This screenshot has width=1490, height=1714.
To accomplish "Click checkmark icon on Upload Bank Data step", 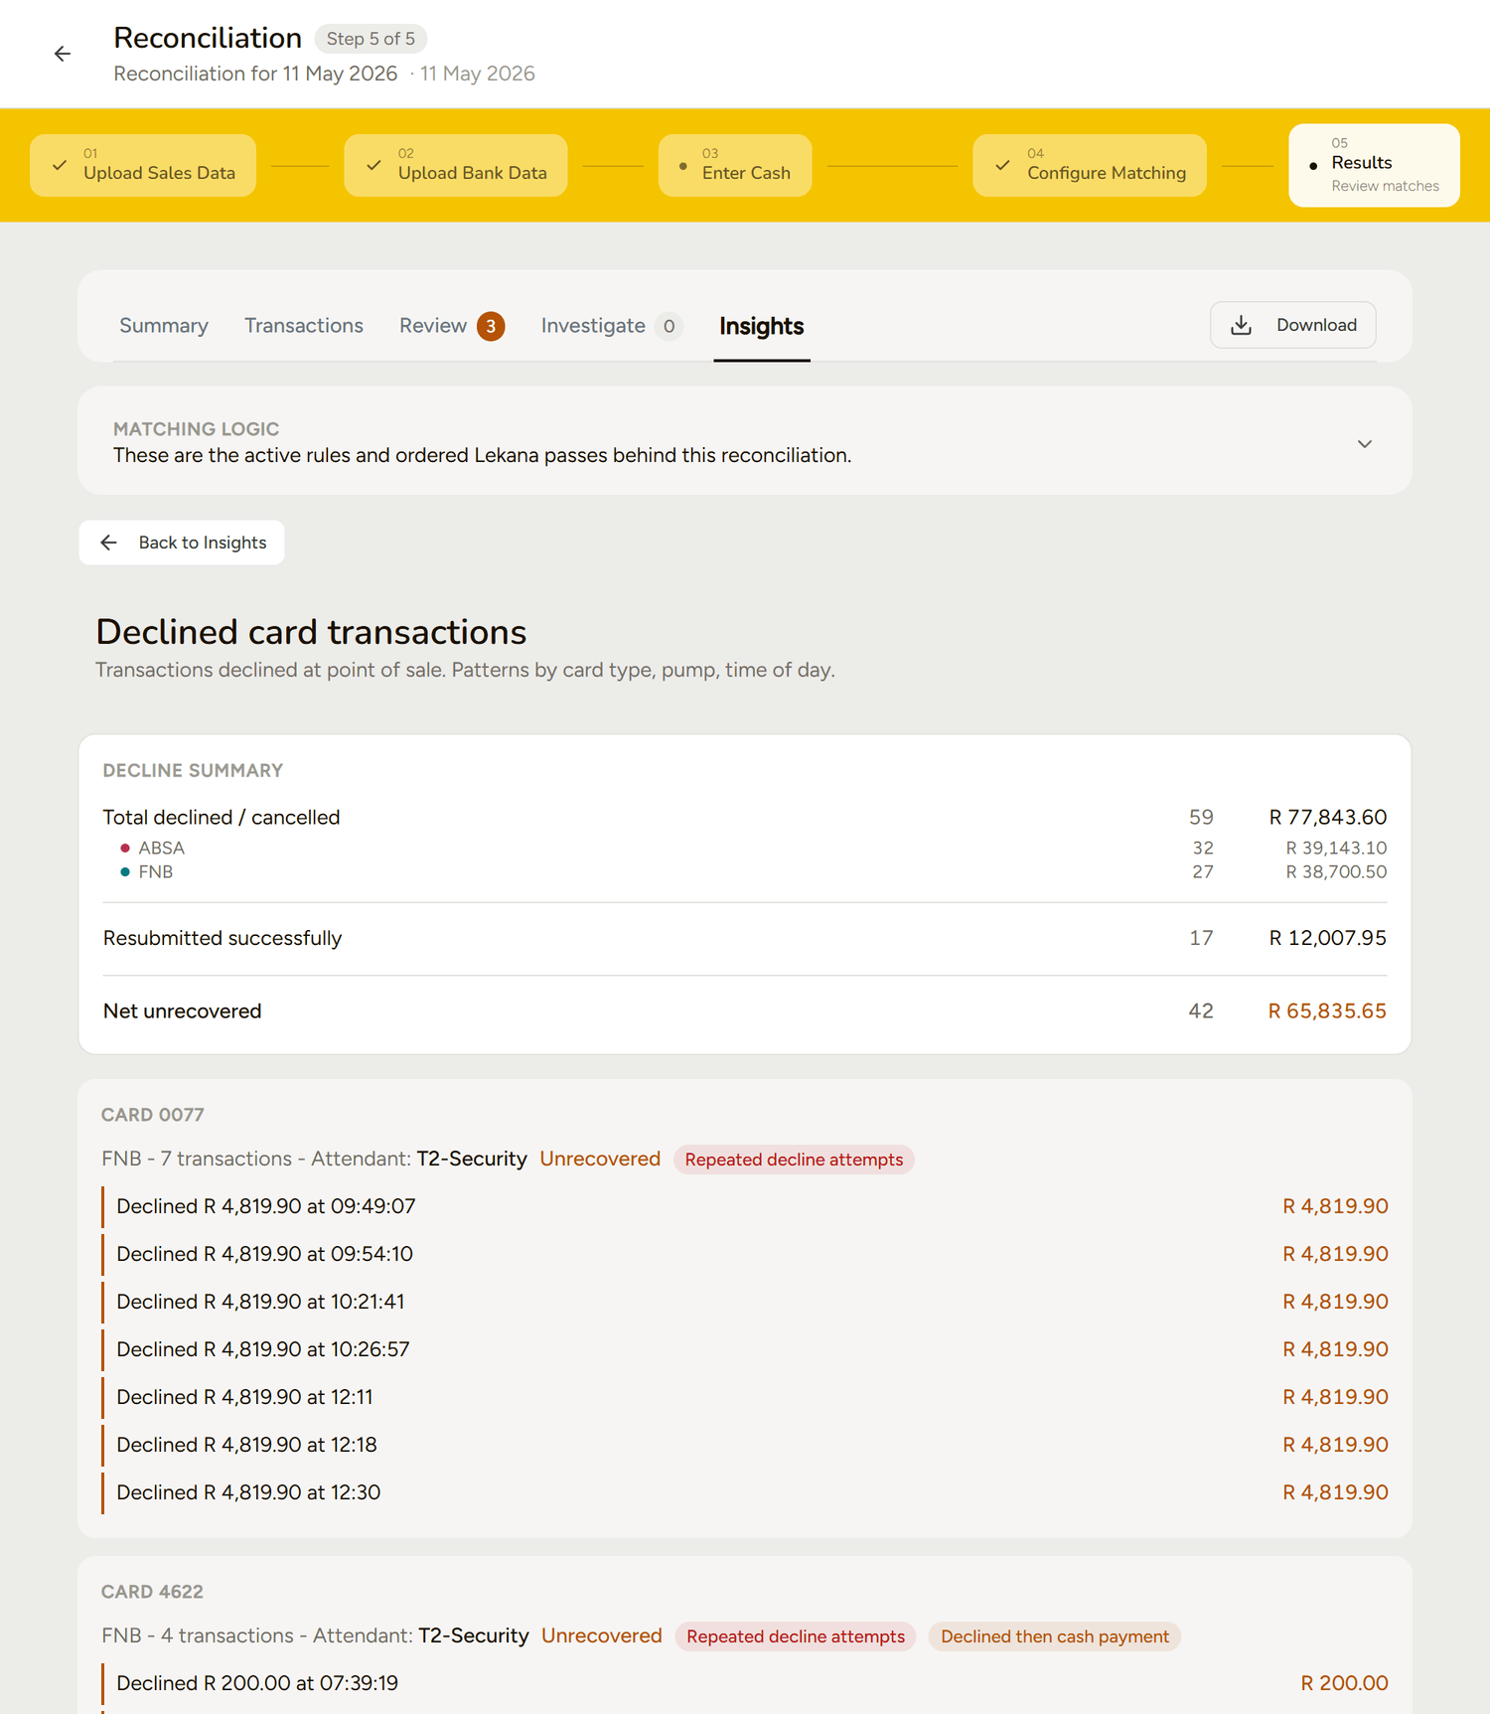I will coord(373,165).
